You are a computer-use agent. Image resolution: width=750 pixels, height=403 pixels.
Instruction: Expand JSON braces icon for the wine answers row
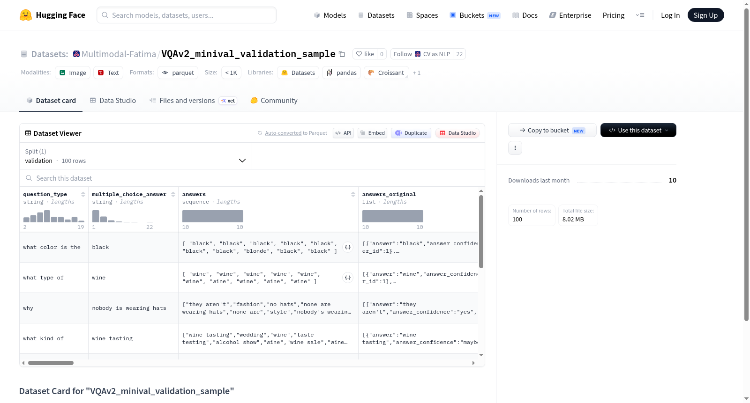348,278
